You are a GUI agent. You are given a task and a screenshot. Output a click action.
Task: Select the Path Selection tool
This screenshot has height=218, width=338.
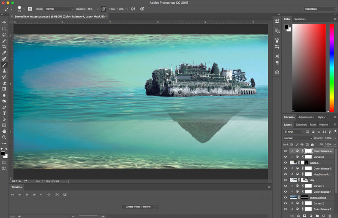tap(4, 119)
